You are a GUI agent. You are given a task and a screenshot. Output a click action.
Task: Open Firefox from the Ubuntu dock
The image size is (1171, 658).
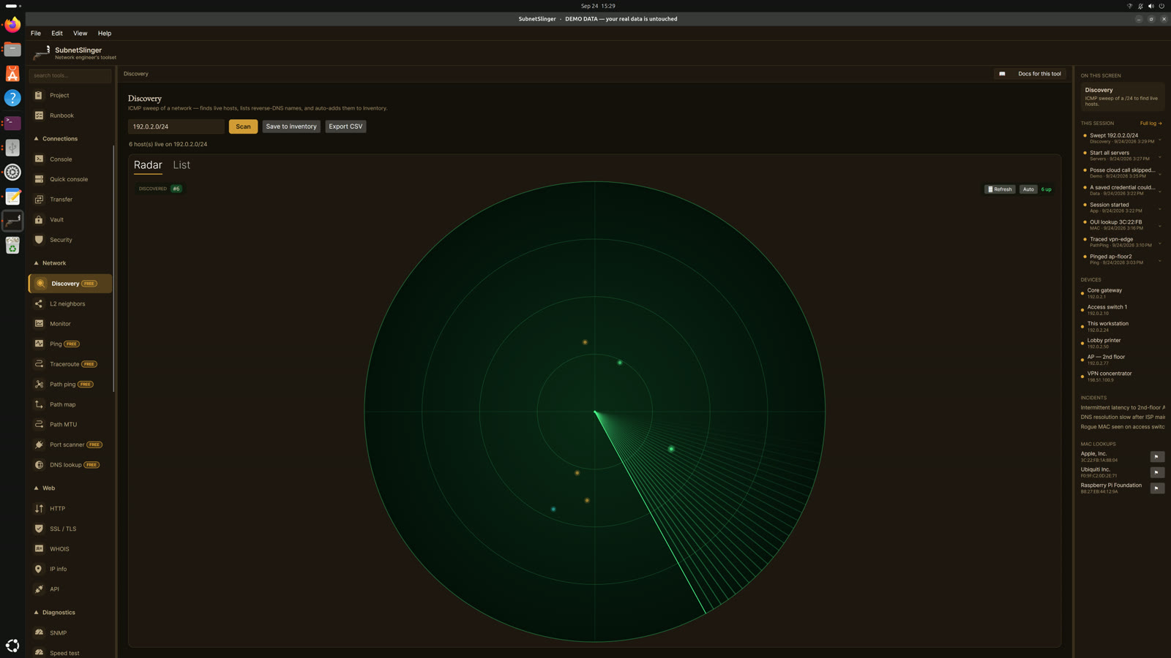click(x=12, y=25)
